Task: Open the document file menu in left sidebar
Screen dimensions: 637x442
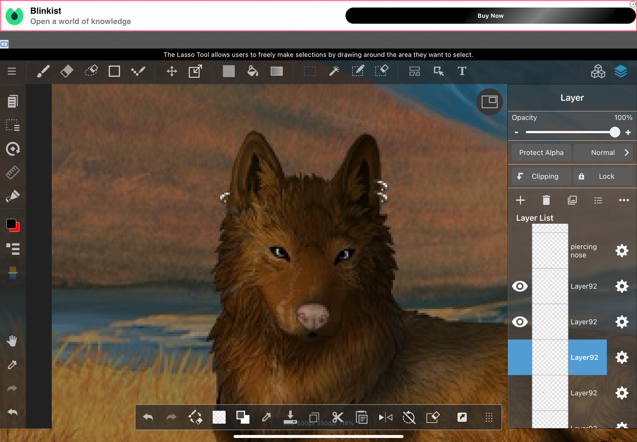Action: click(13, 101)
